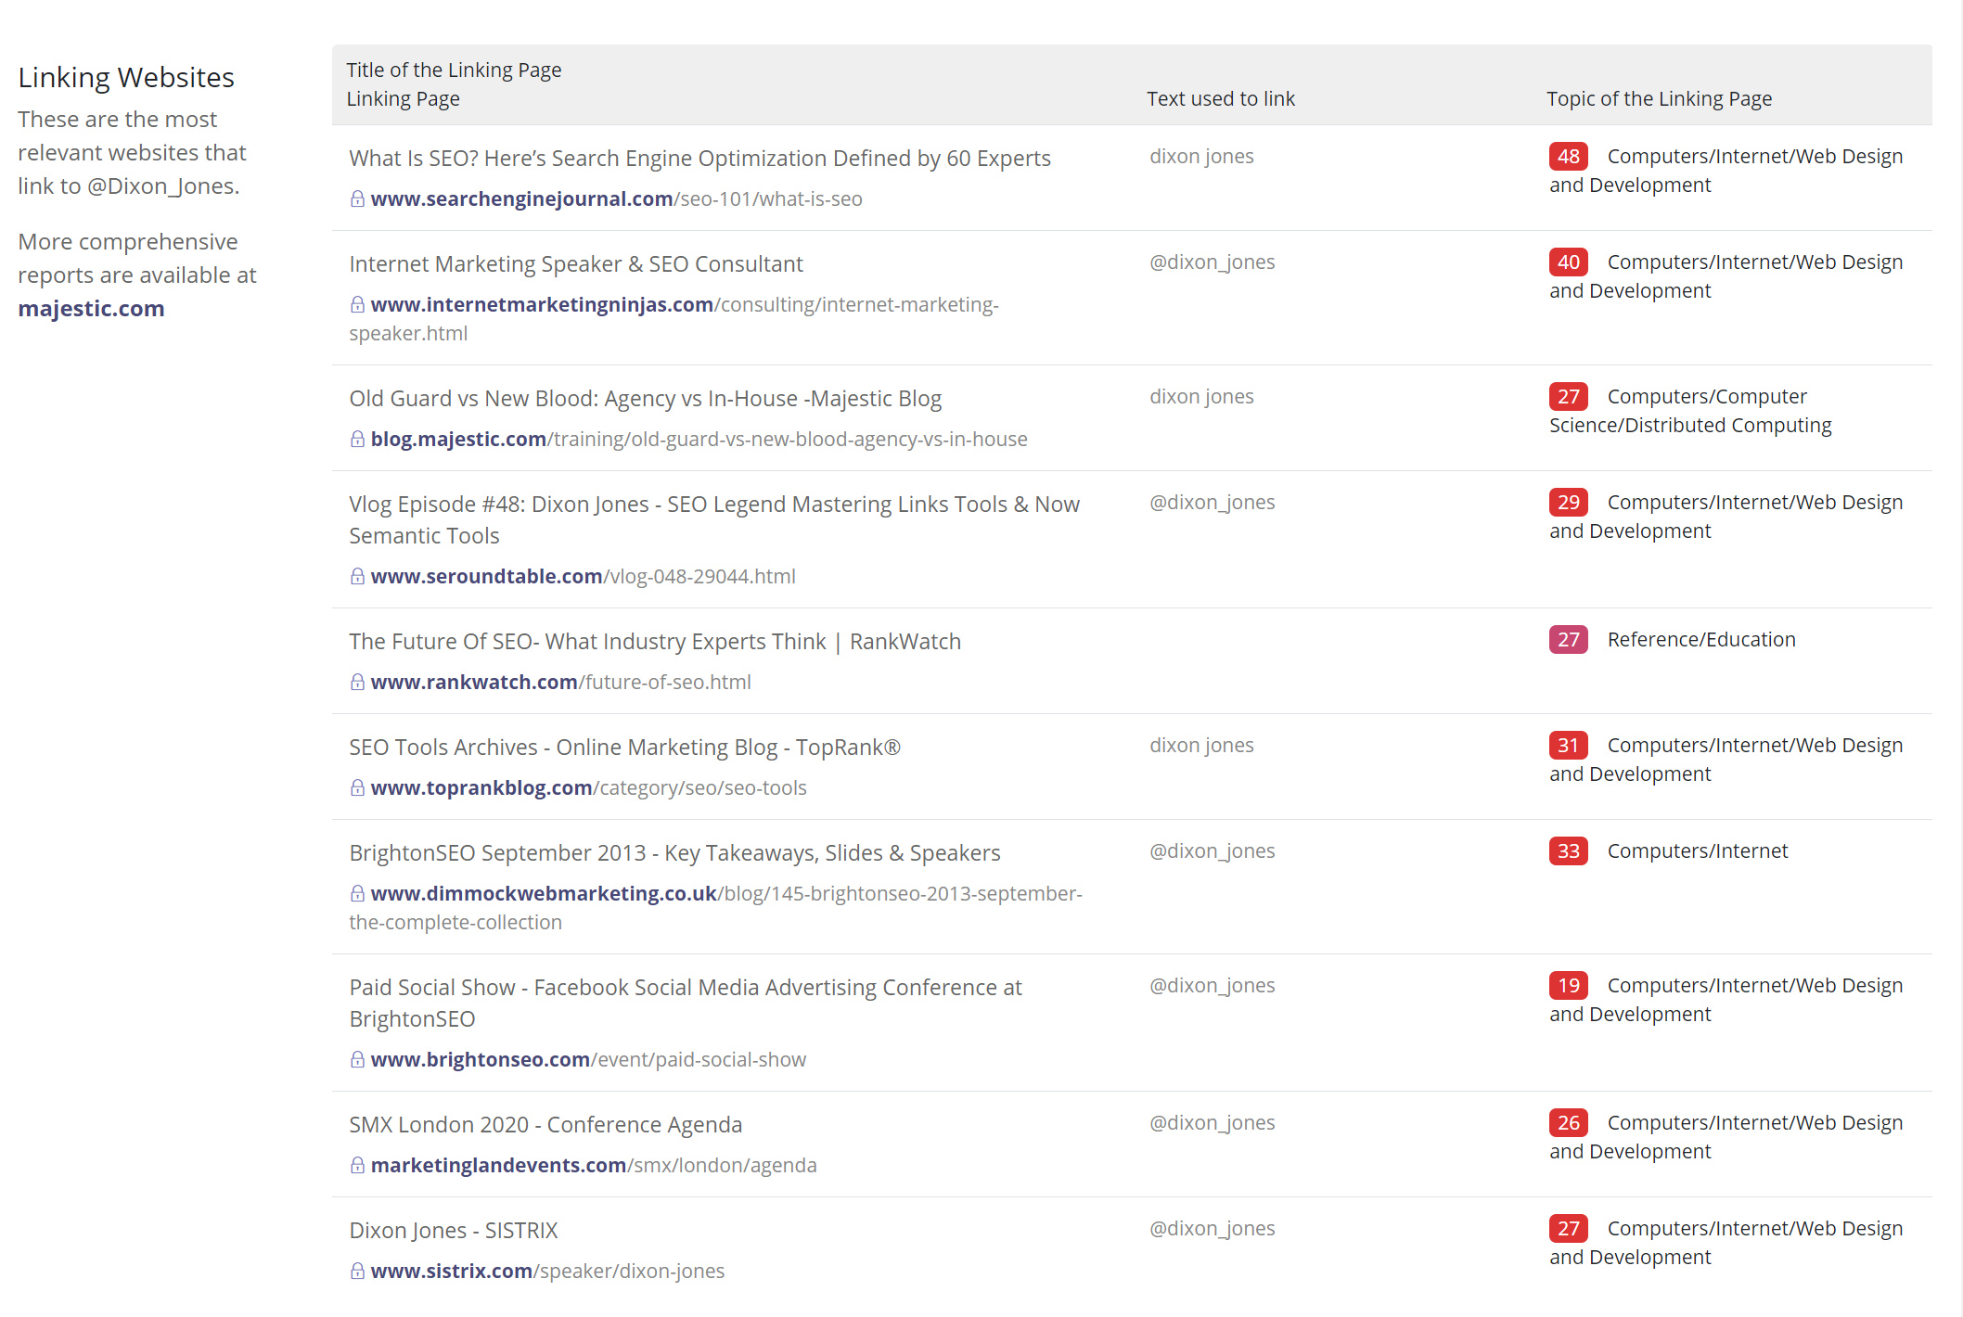This screenshot has height=1317, width=1963.
Task: Click the red 40 topic score badge
Action: pyautogui.click(x=1569, y=262)
